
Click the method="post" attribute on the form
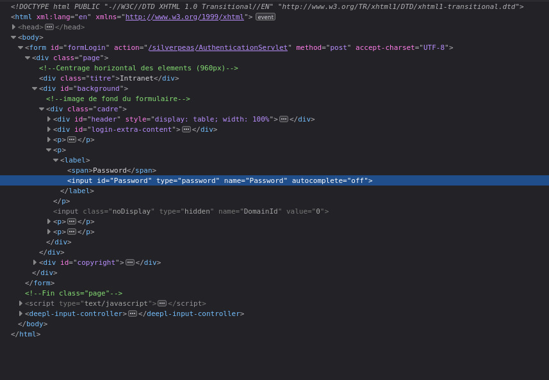324,47
